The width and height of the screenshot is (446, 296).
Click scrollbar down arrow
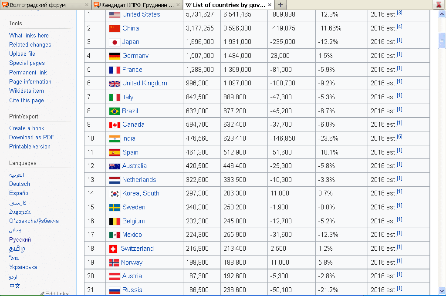pyautogui.click(x=442, y=291)
